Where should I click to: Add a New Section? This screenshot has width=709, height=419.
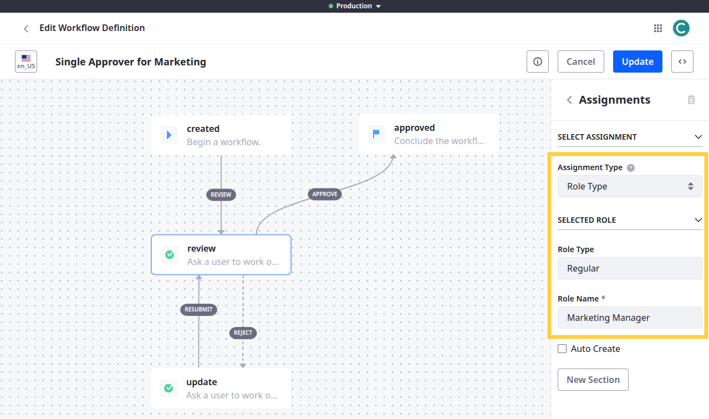click(593, 380)
